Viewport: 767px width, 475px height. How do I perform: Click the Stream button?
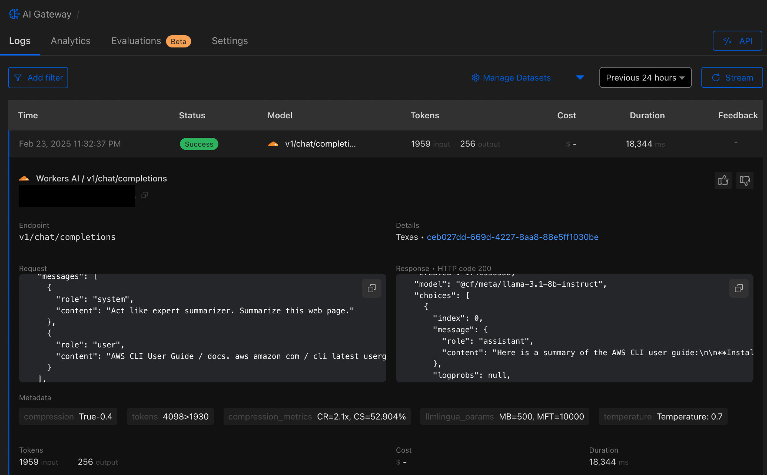732,78
